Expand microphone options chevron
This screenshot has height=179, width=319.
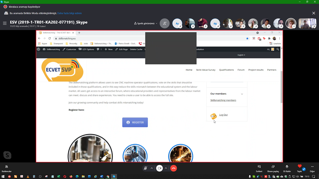(x=152, y=168)
